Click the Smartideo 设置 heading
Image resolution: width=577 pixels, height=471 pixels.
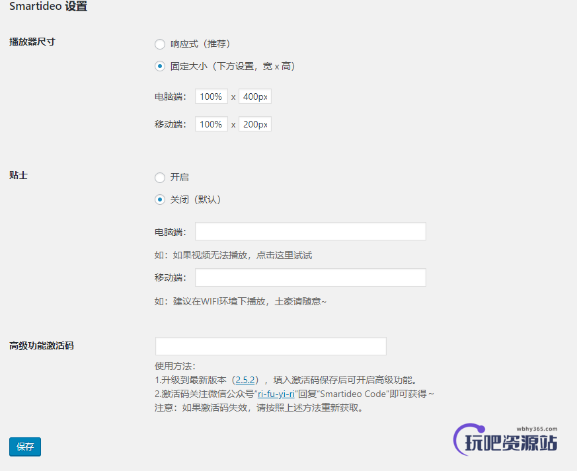pos(48,6)
